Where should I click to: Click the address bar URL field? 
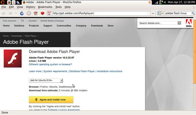[x=99, y=13]
